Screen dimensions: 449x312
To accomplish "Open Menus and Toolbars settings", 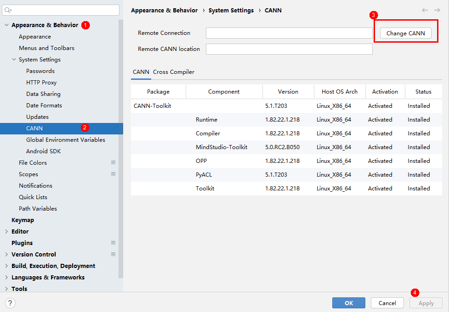I will pyautogui.click(x=46, y=48).
